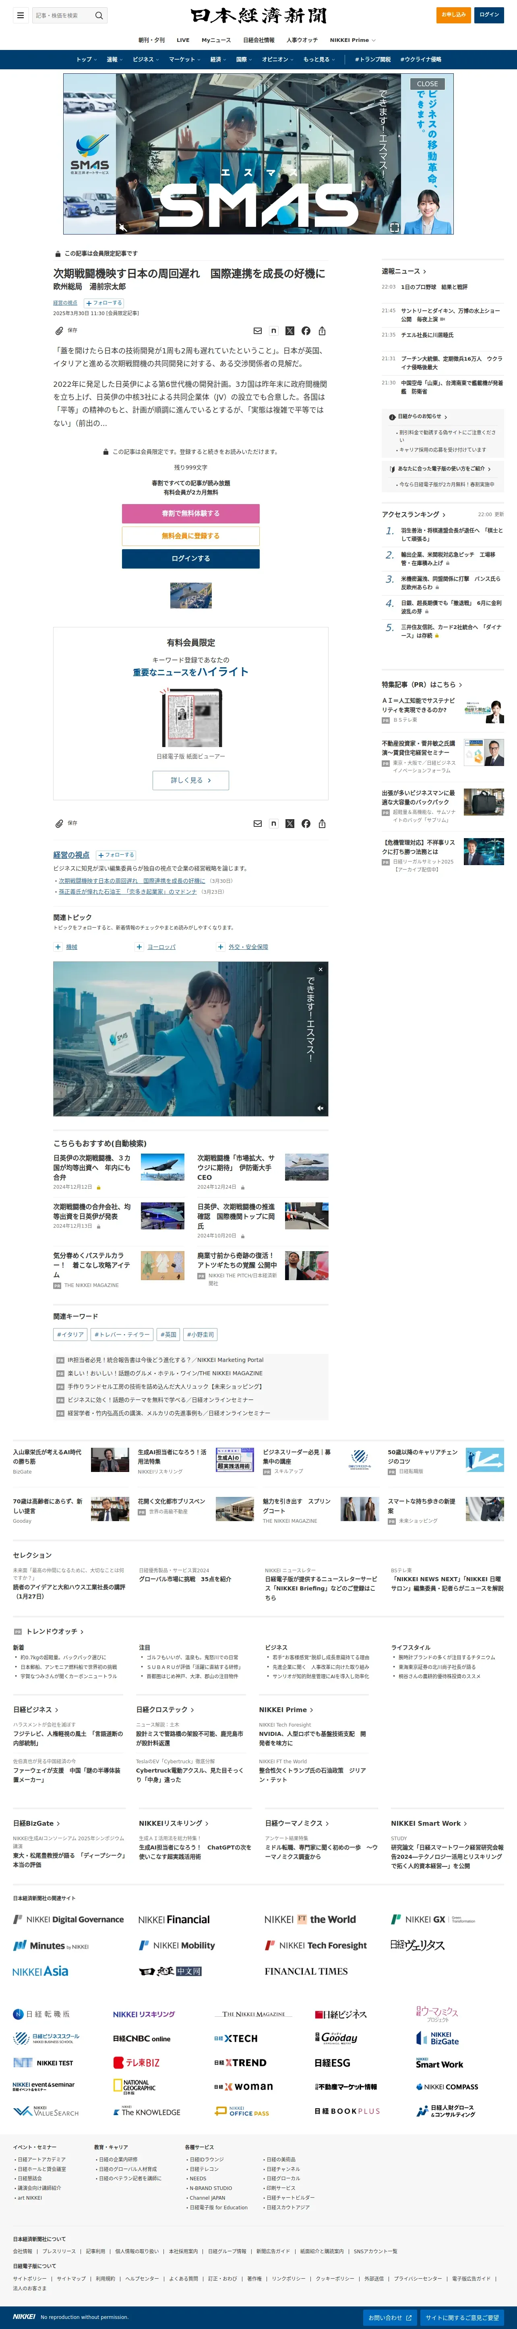Open the Myニュース menu item

coord(216,40)
